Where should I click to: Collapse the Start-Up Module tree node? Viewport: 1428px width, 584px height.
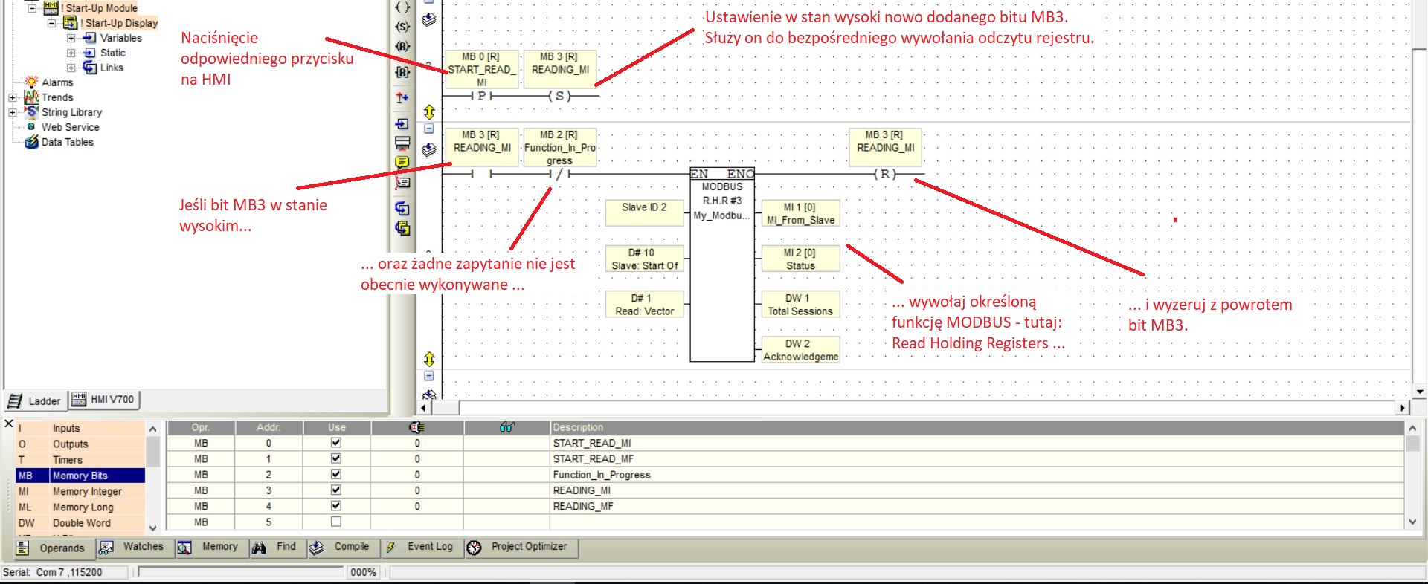32,8
